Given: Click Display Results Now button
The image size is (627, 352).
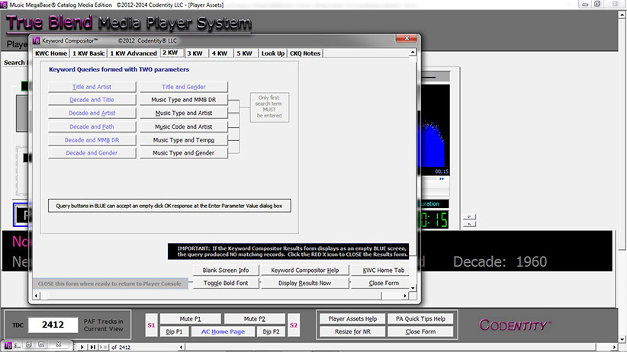Looking at the screenshot, I should 304,283.
